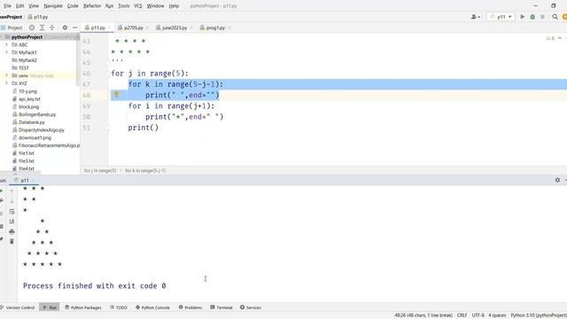The width and height of the screenshot is (567, 319).
Task: Open Terminal tool window
Action: pos(221,307)
